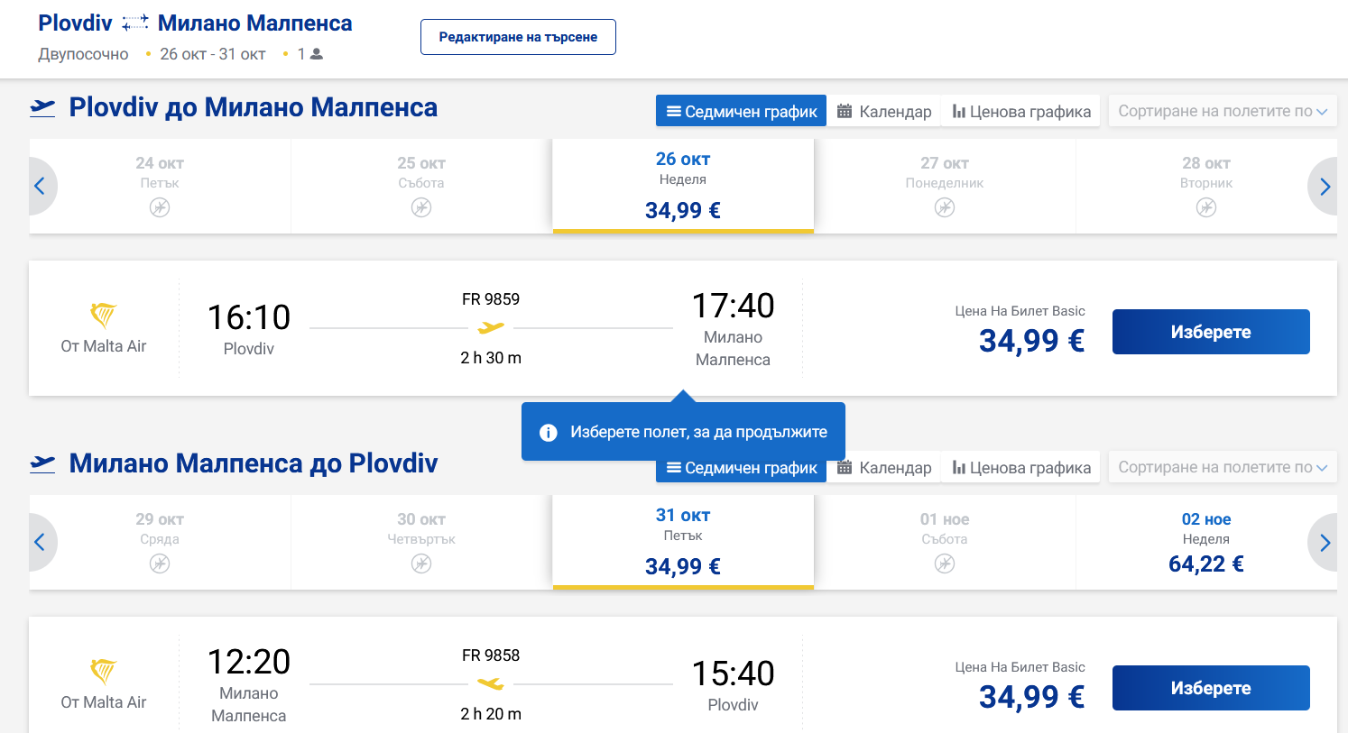
Task: Click the no-flight icon under 27 окт
Action: tap(945, 207)
